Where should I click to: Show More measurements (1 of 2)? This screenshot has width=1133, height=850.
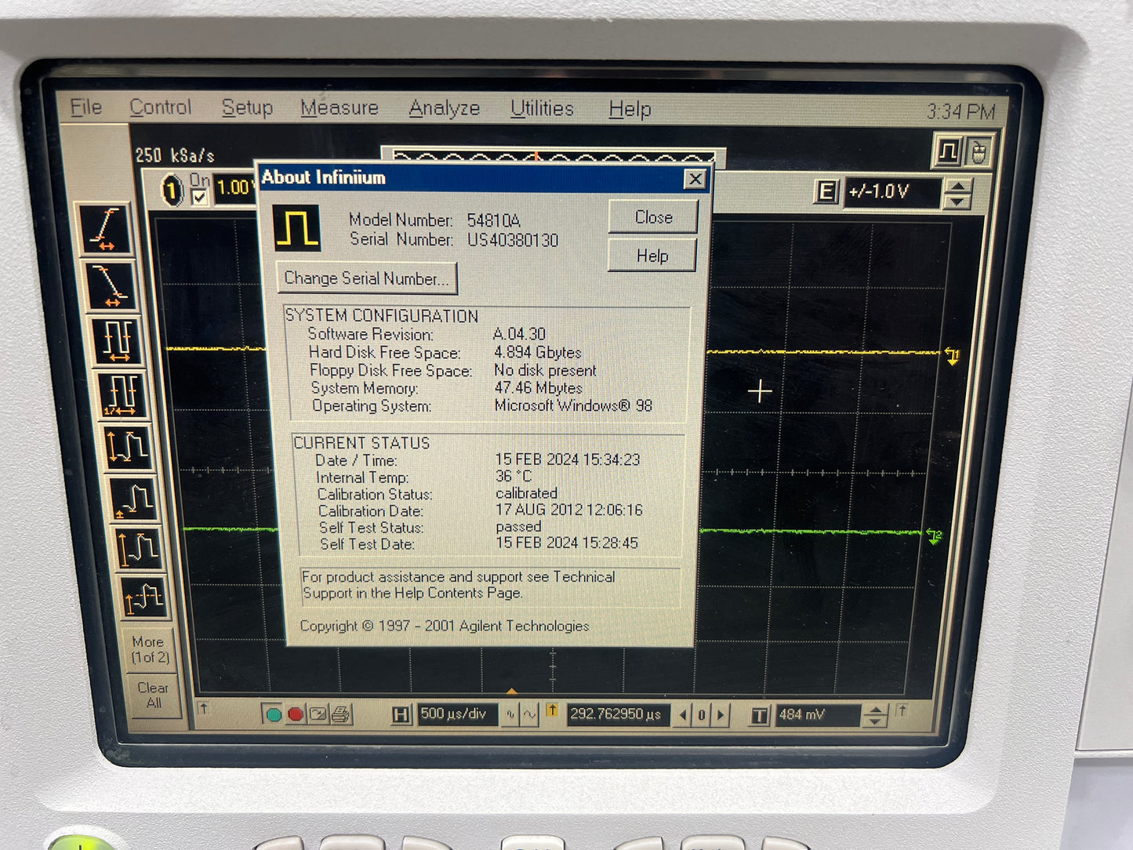point(148,649)
